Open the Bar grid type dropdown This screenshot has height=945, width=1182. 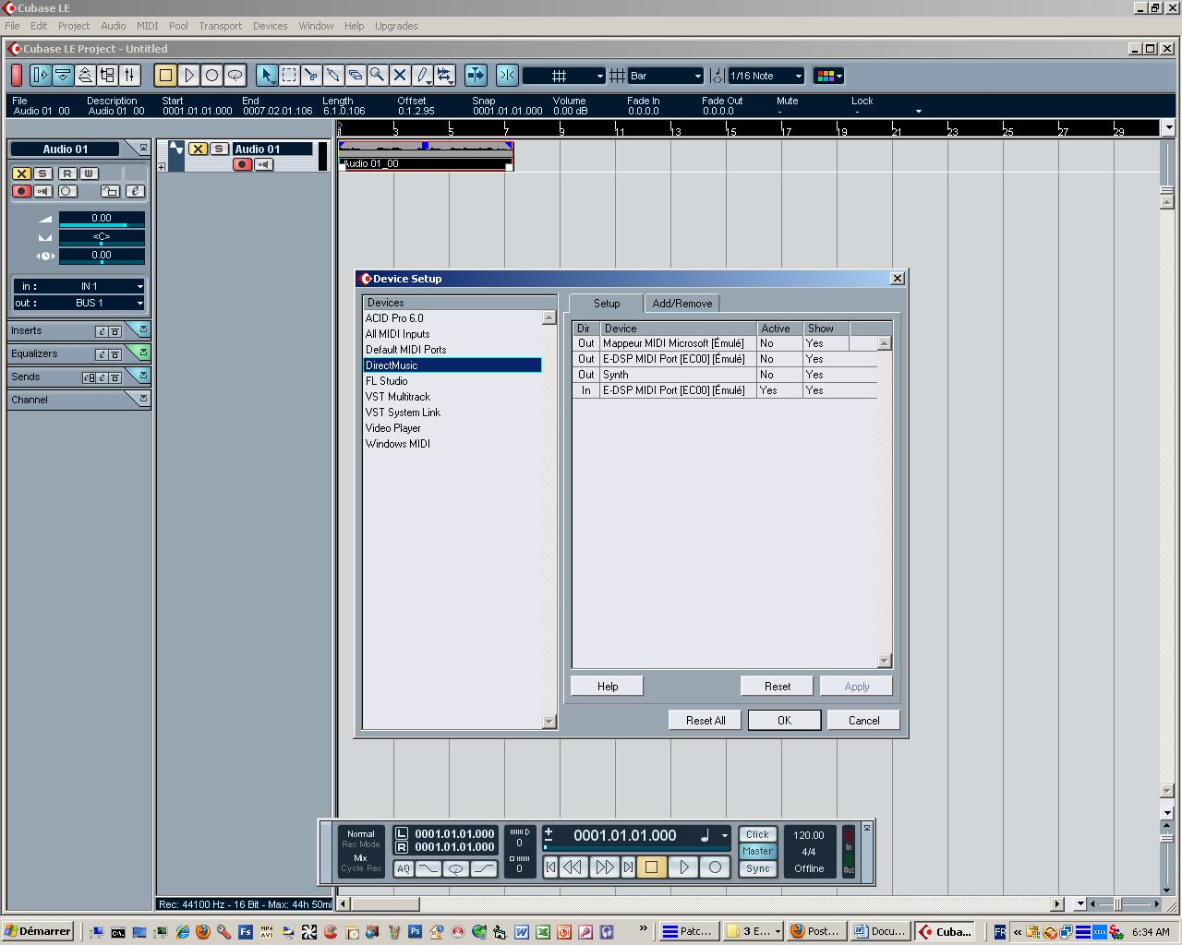tap(666, 76)
